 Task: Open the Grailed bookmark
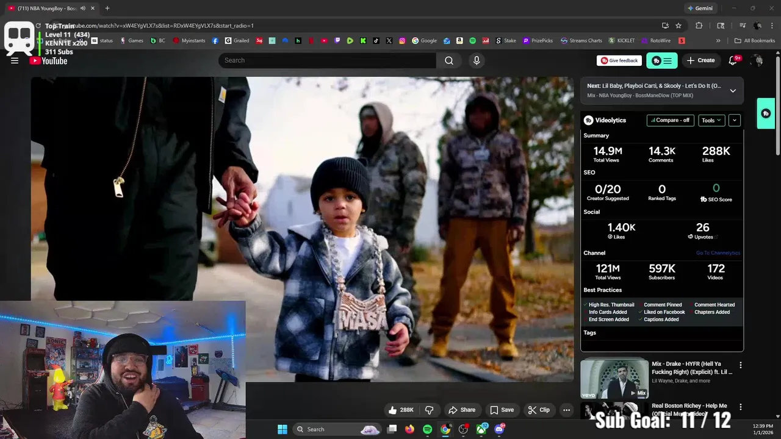(x=237, y=41)
